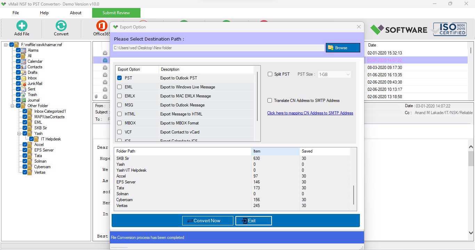Screen dimensions: 475x250
Task: Click the Sent folder icon in tree
Action: (23, 89)
